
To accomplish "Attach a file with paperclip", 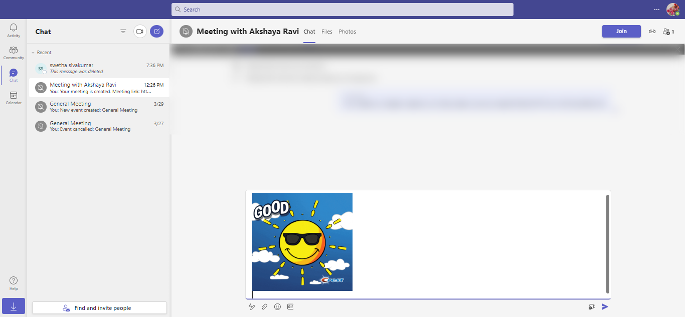I will [265, 306].
